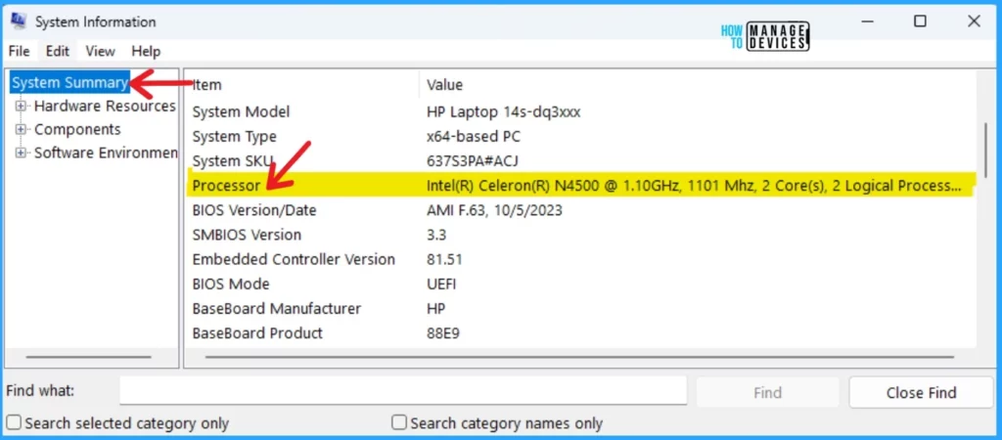Open the View menu
The image size is (1002, 440).
101,51
